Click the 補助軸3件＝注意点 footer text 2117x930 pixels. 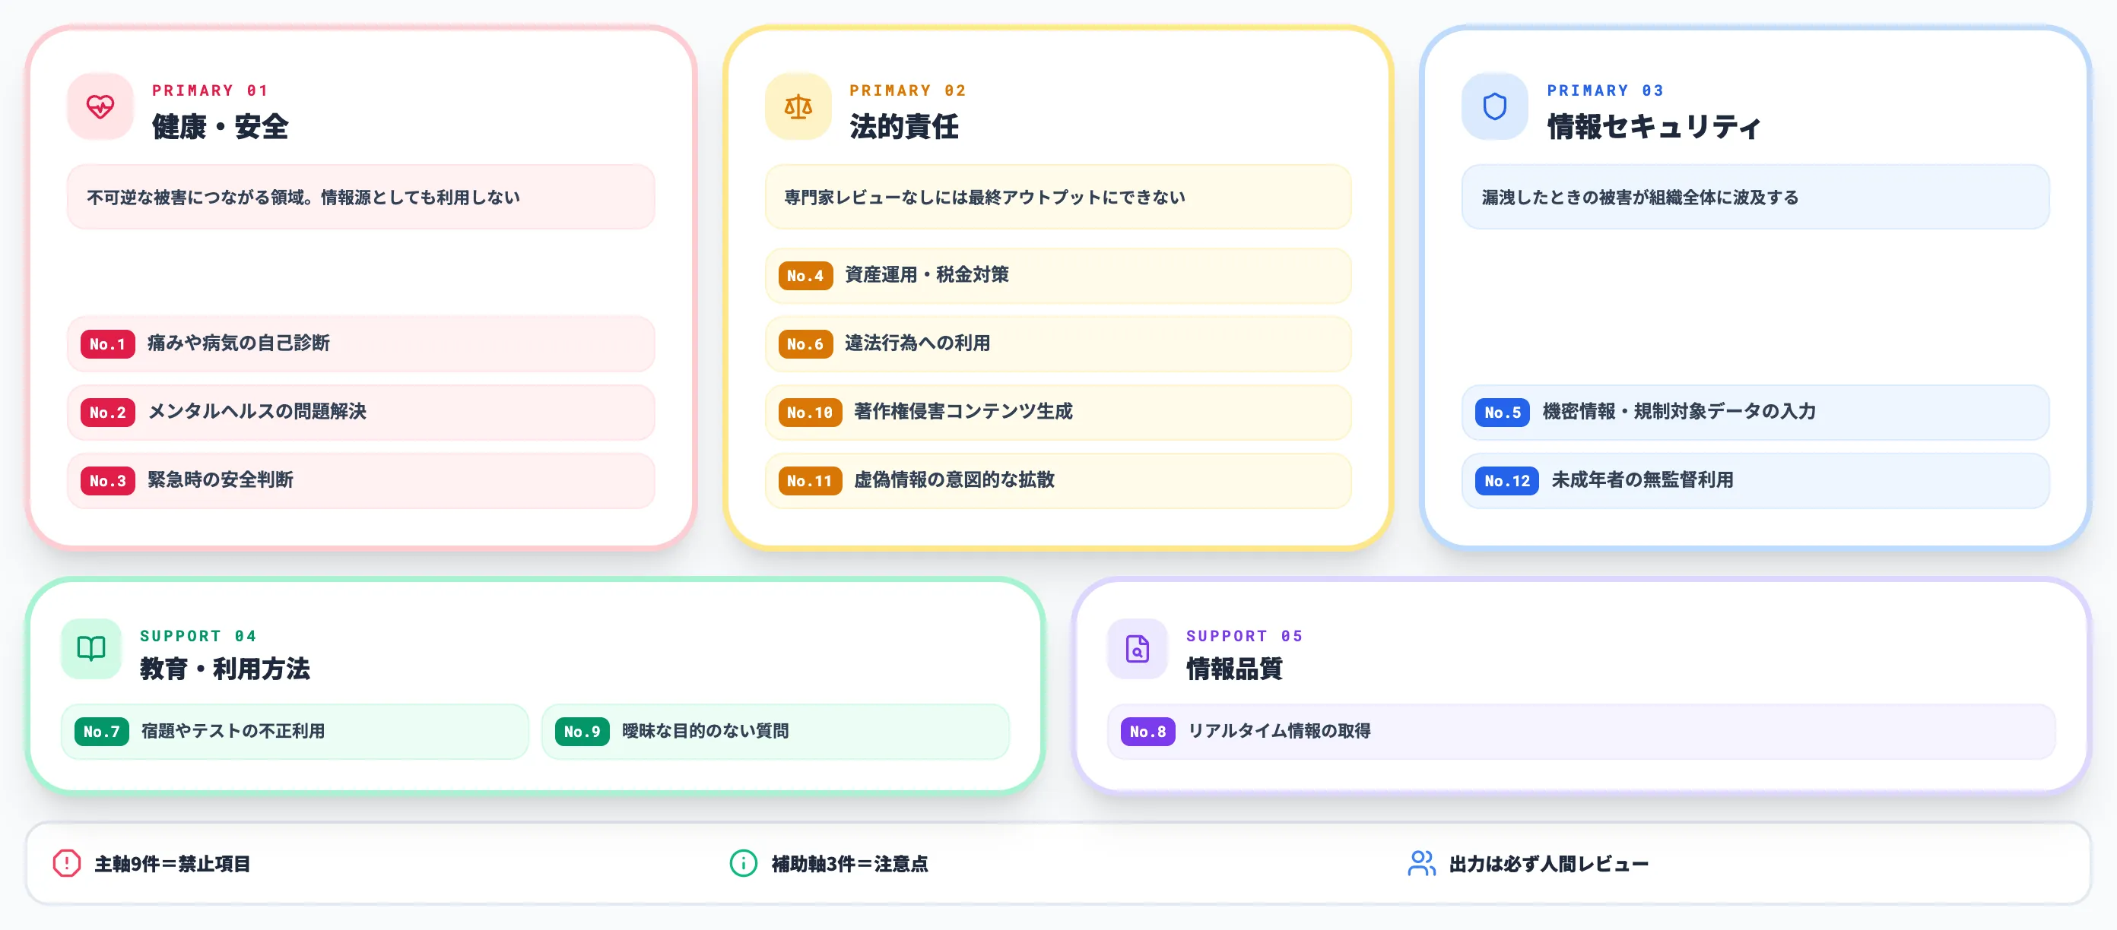pyautogui.click(x=849, y=863)
